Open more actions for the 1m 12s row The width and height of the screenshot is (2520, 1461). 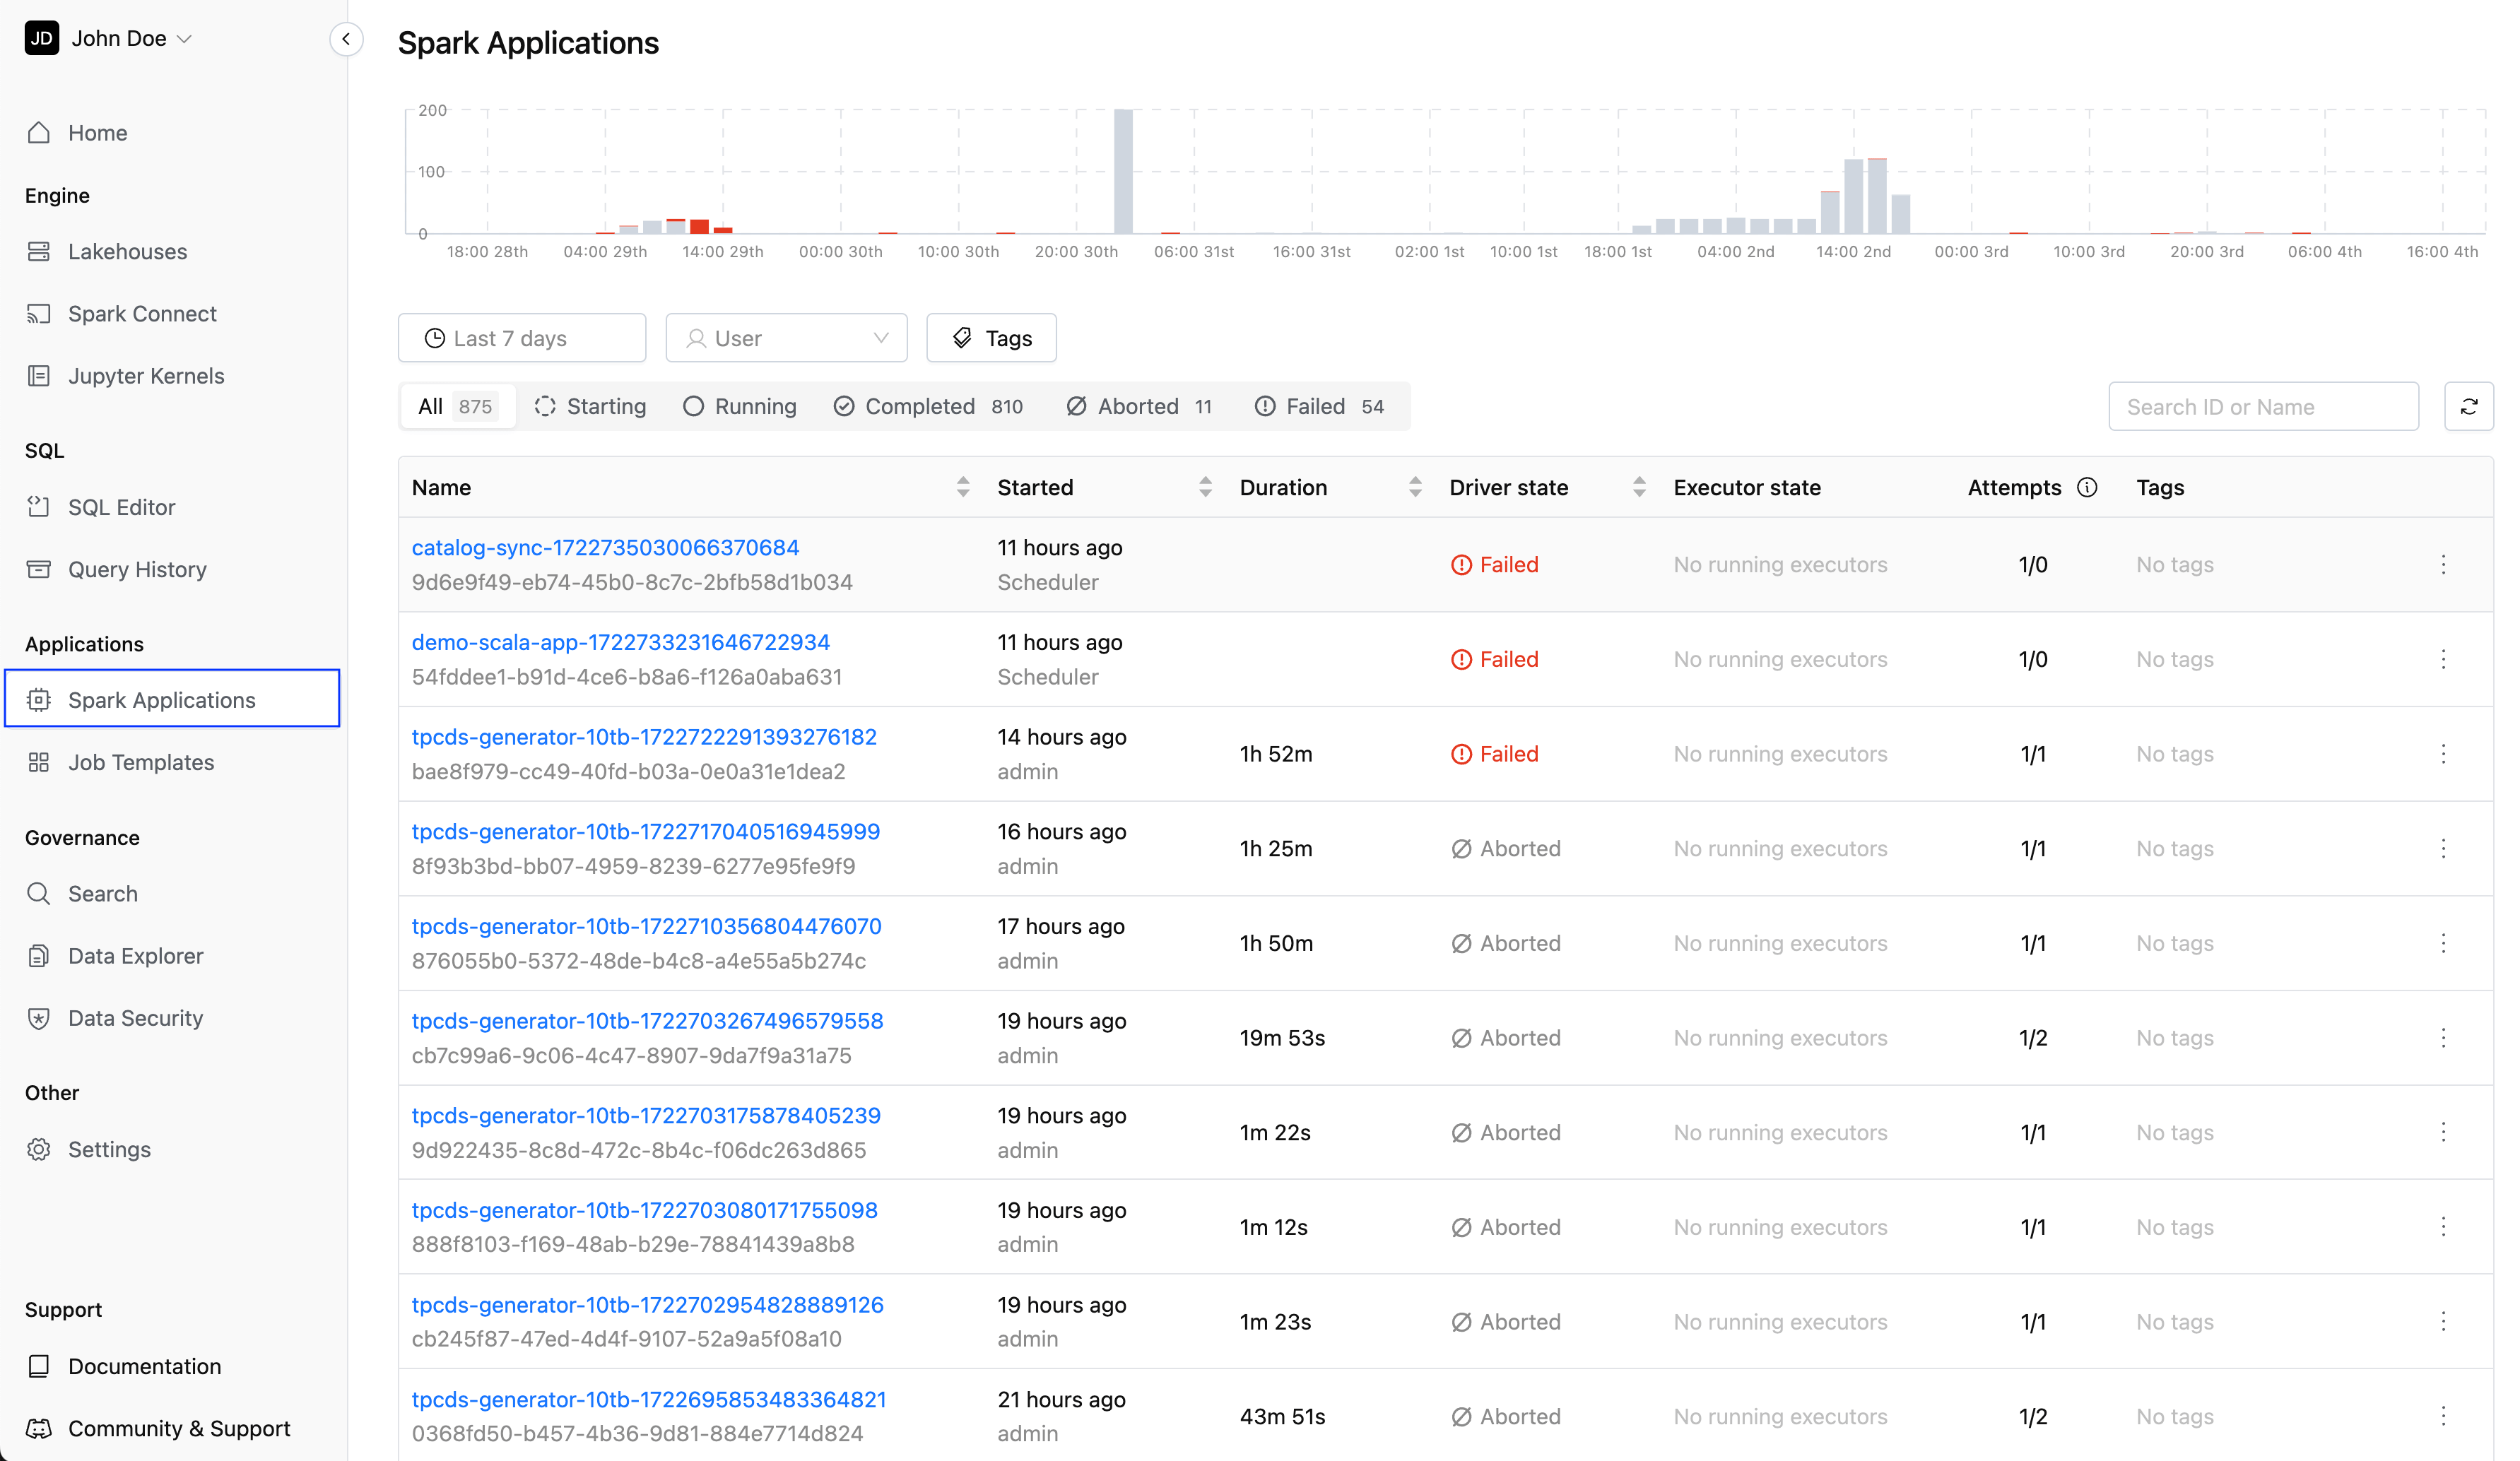click(2443, 1227)
